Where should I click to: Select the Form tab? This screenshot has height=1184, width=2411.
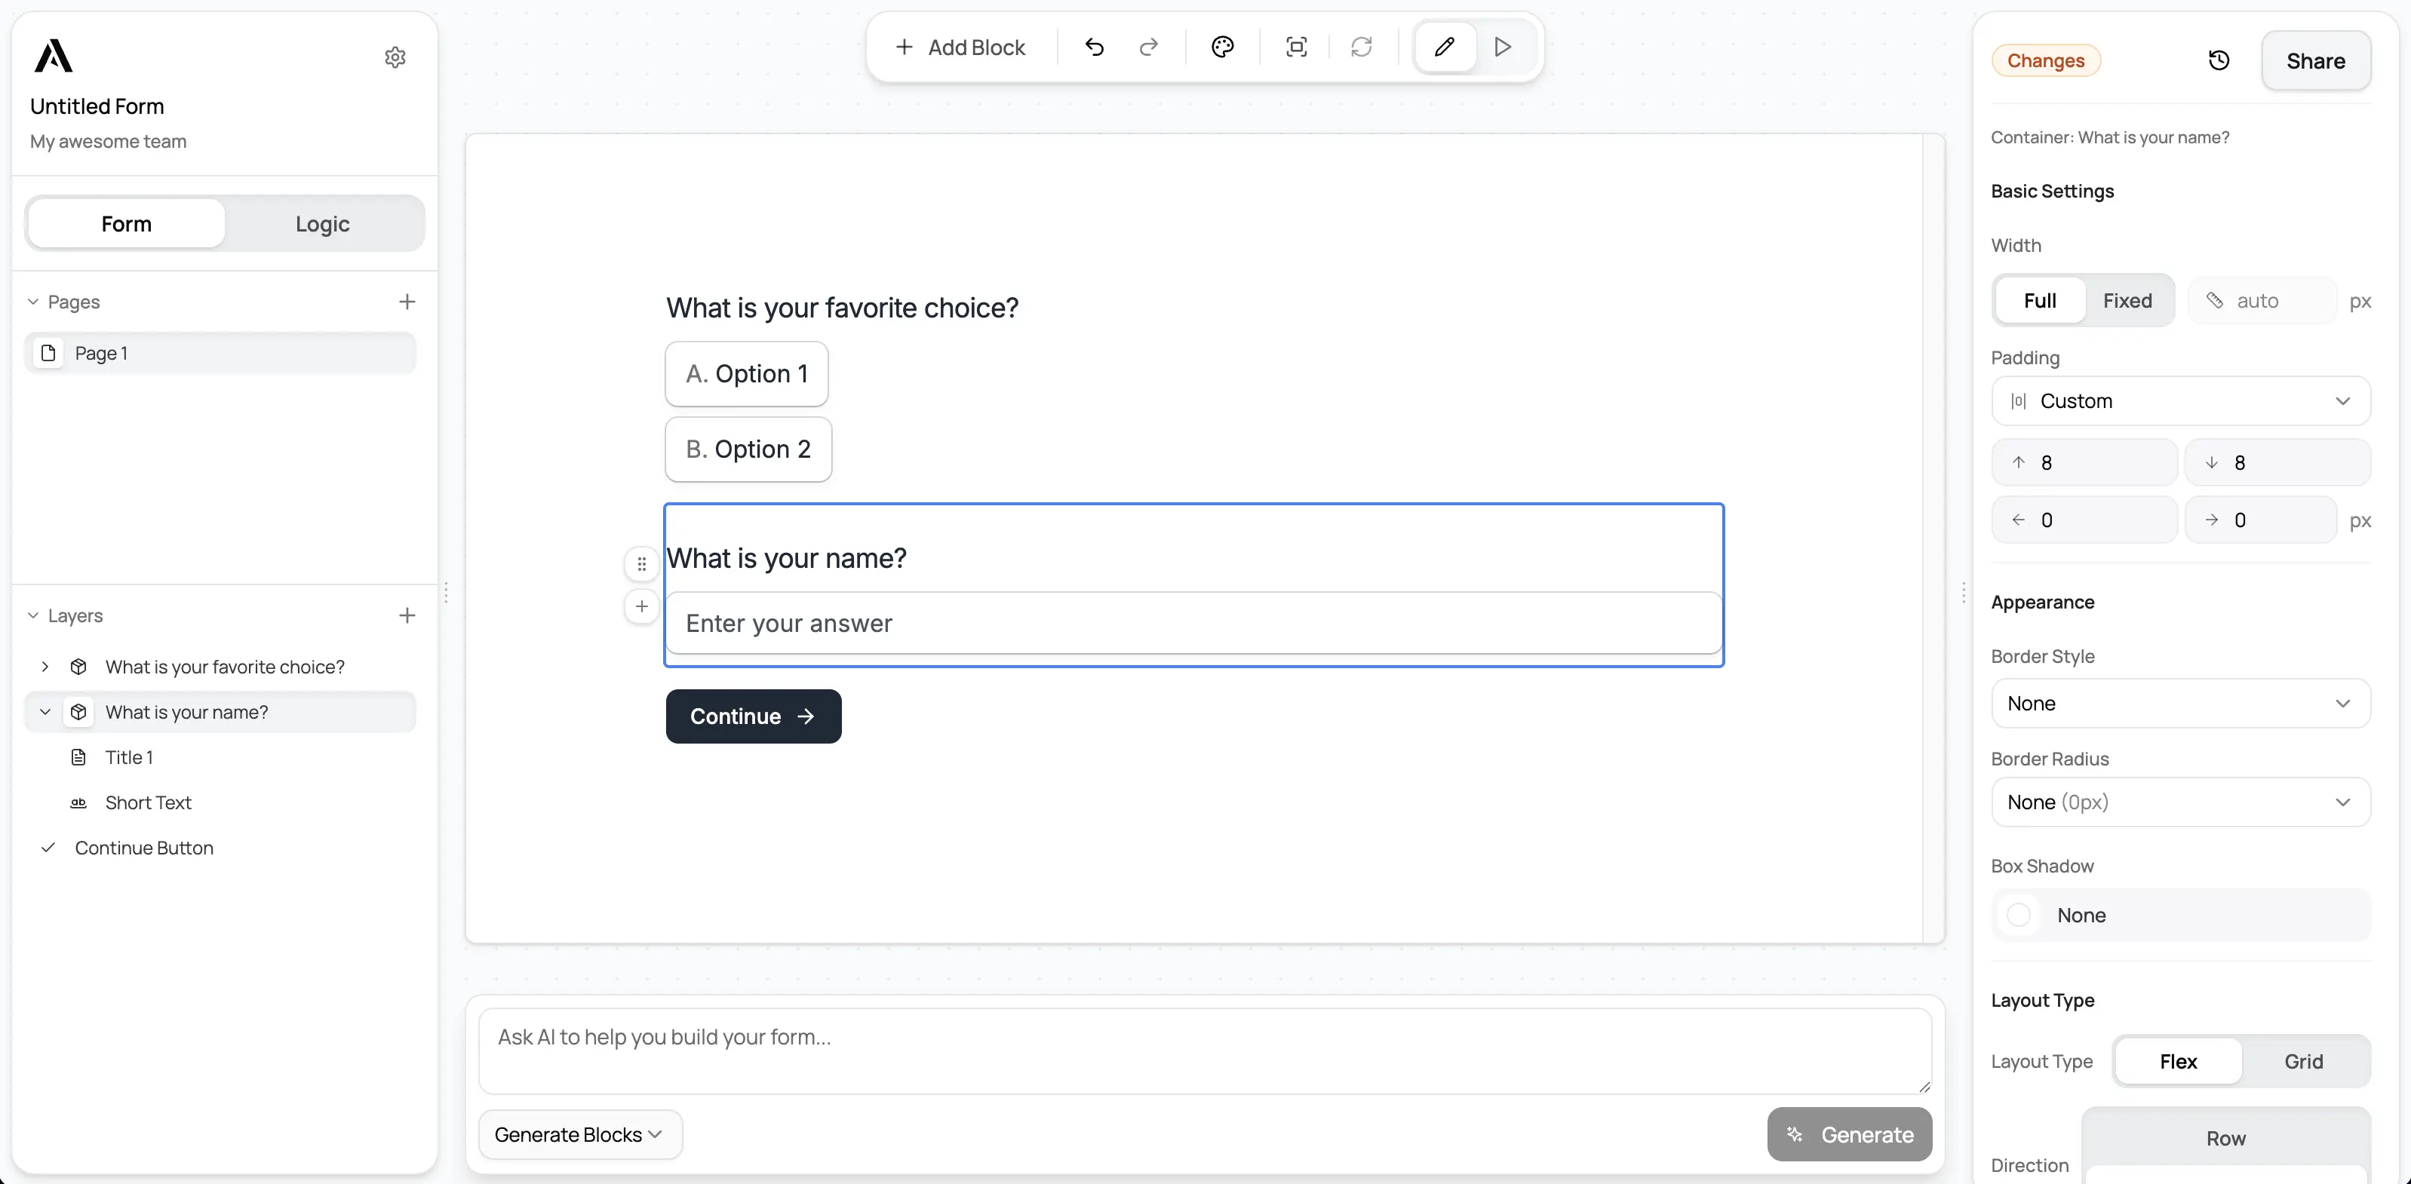(x=126, y=222)
